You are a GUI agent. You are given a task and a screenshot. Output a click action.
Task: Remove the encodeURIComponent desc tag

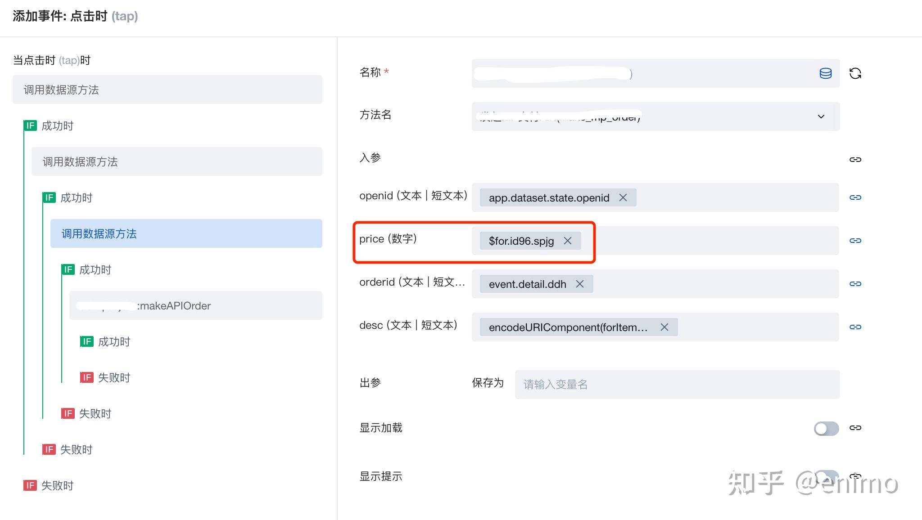664,327
